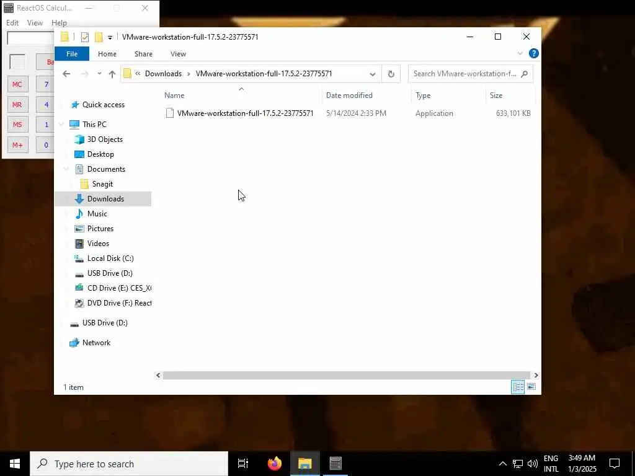Viewport: 635px width, 476px height.
Task: Refresh the current folder view
Action: click(x=391, y=74)
